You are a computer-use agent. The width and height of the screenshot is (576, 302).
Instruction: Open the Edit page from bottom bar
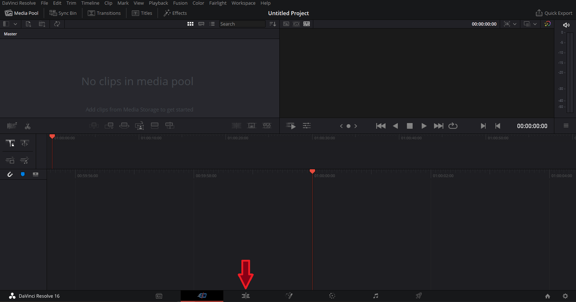(x=245, y=296)
